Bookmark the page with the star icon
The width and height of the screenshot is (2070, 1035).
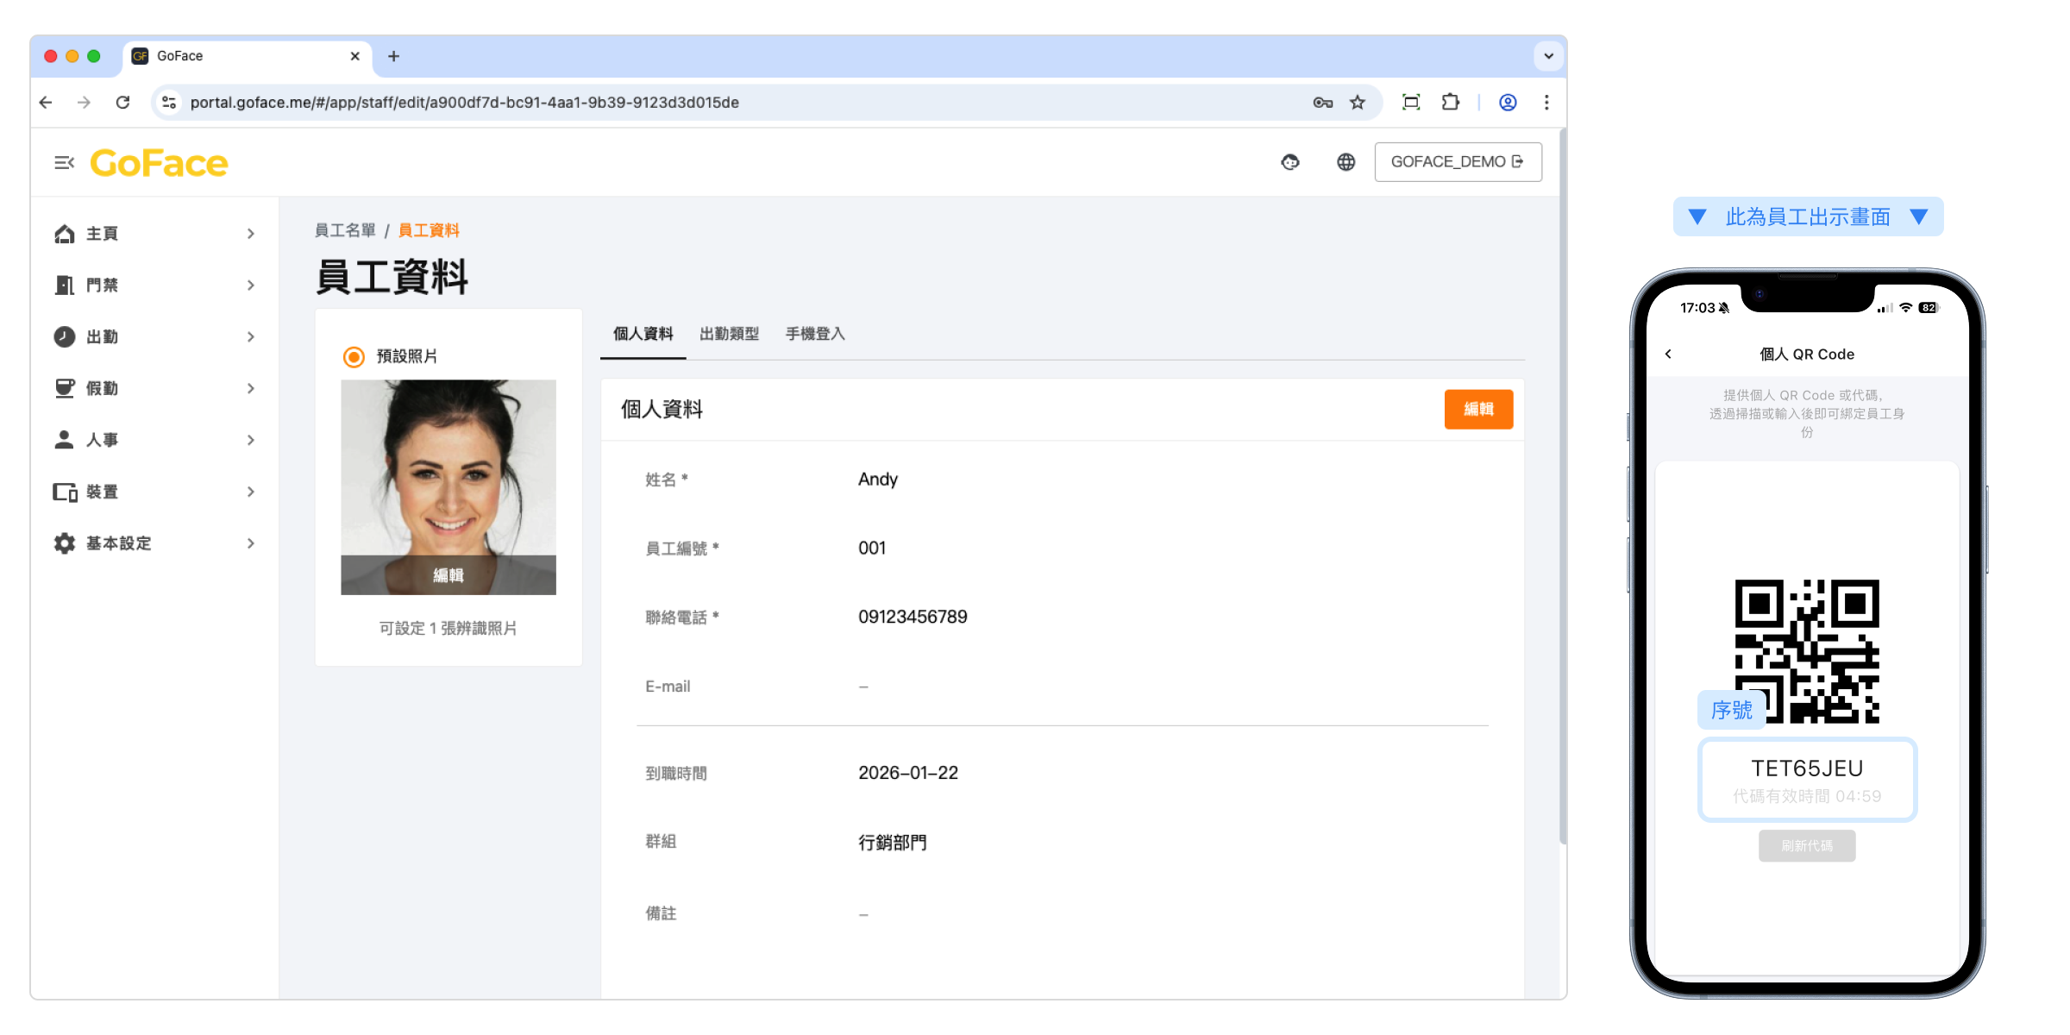point(1358,103)
